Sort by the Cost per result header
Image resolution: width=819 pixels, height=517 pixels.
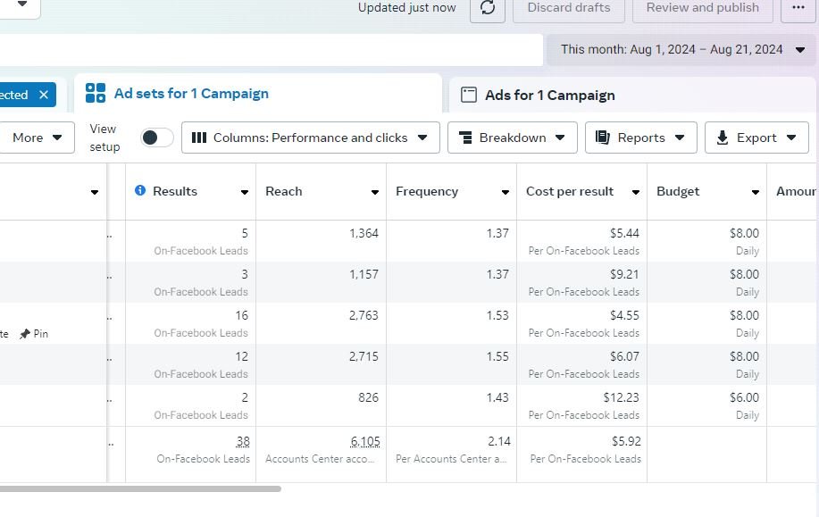570,192
